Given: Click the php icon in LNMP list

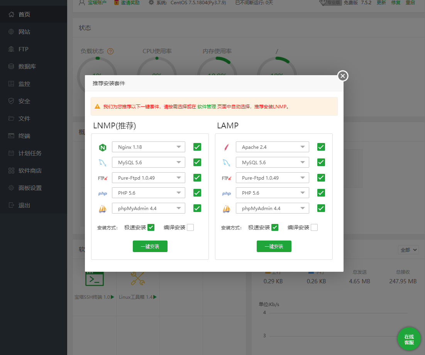Looking at the screenshot, I should point(102,193).
